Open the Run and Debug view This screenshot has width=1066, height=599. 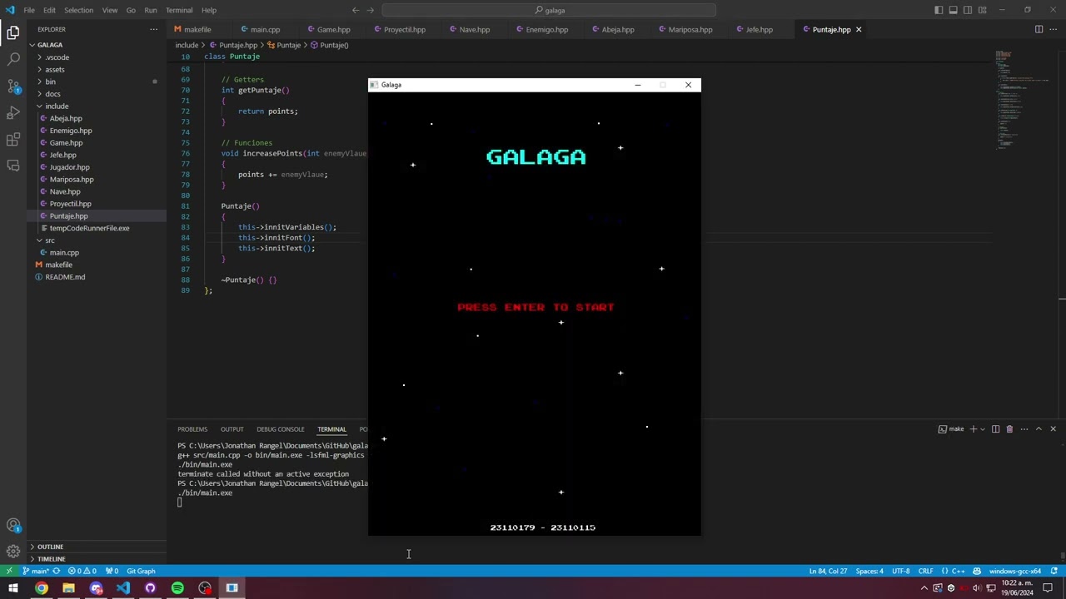[x=13, y=113]
